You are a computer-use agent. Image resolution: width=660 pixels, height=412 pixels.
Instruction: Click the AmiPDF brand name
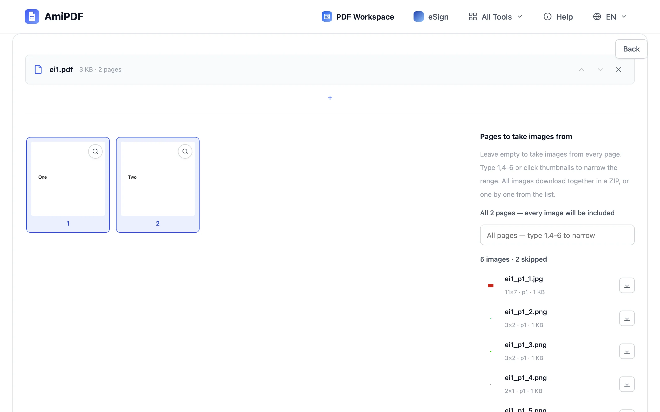tap(64, 17)
